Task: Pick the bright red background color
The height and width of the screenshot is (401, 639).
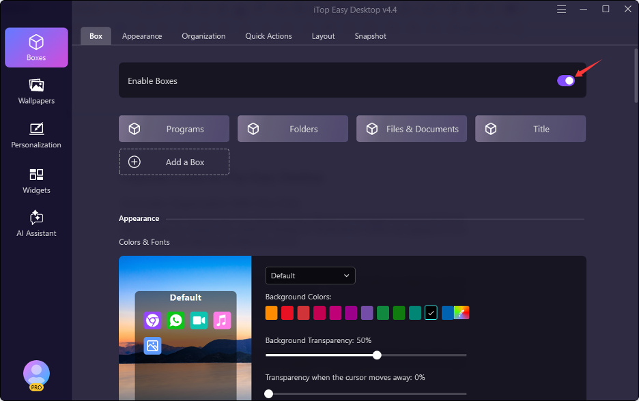Action: pos(287,313)
